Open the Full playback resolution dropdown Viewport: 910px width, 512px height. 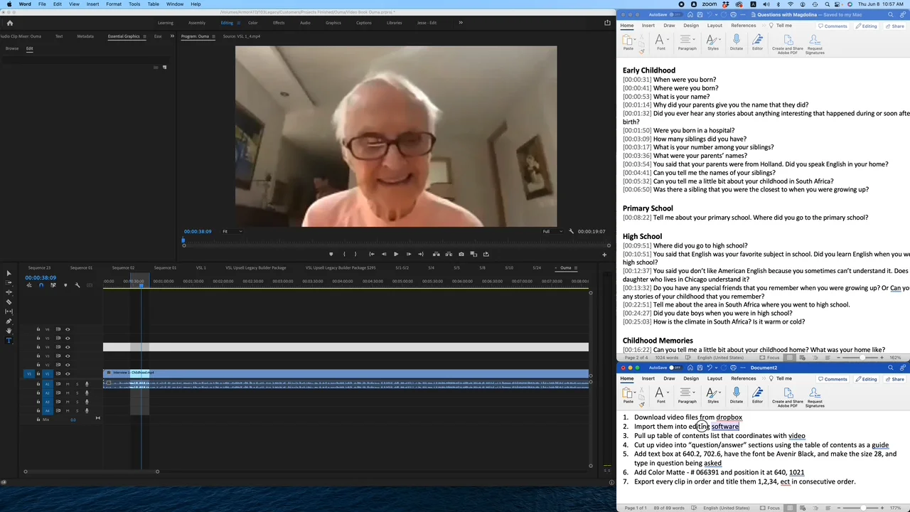551,231
